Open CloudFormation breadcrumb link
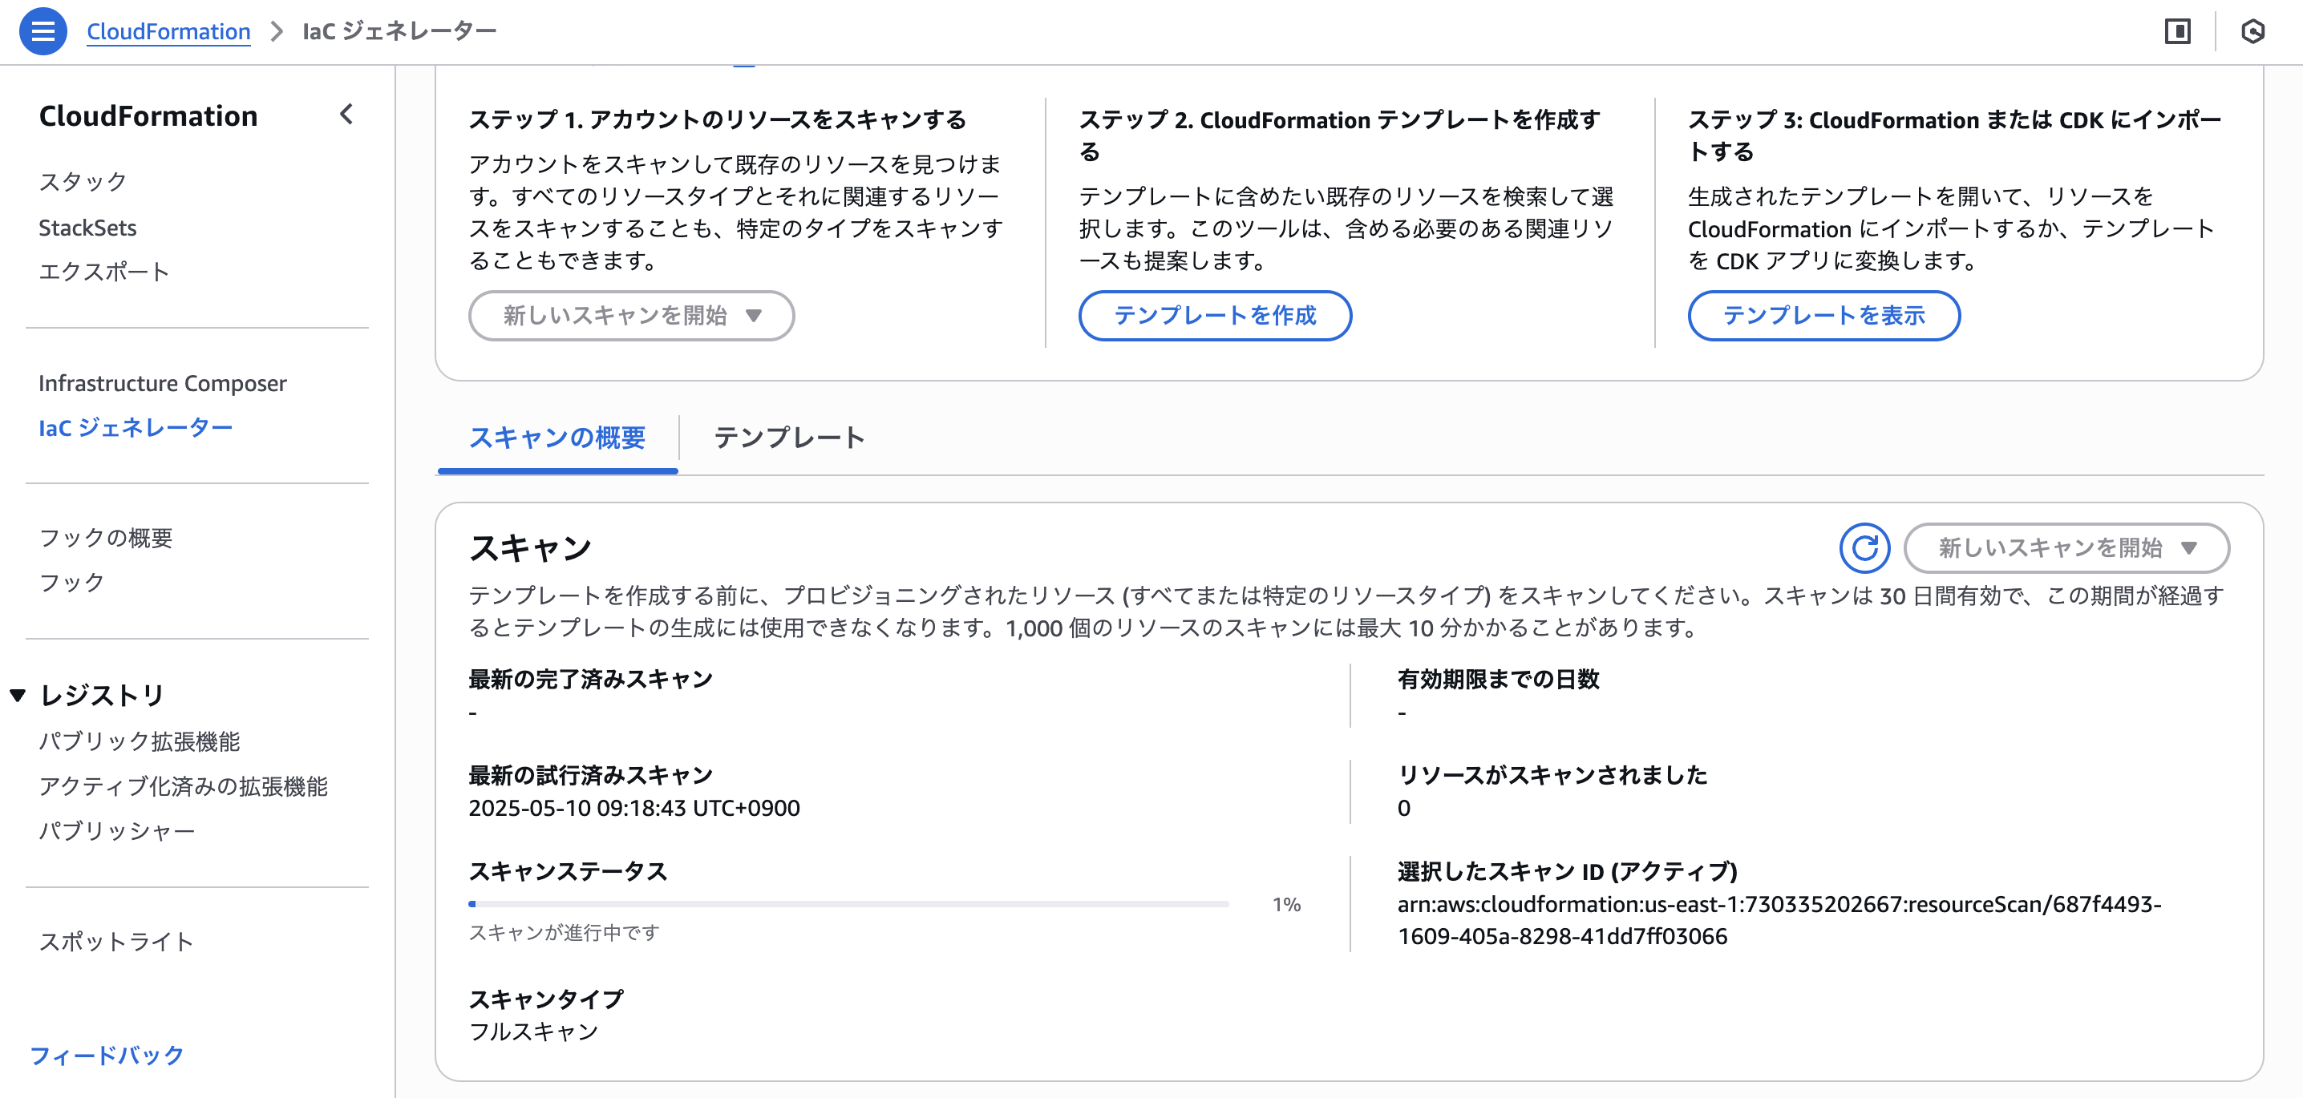Viewport: 2303px width, 1098px height. [x=168, y=31]
